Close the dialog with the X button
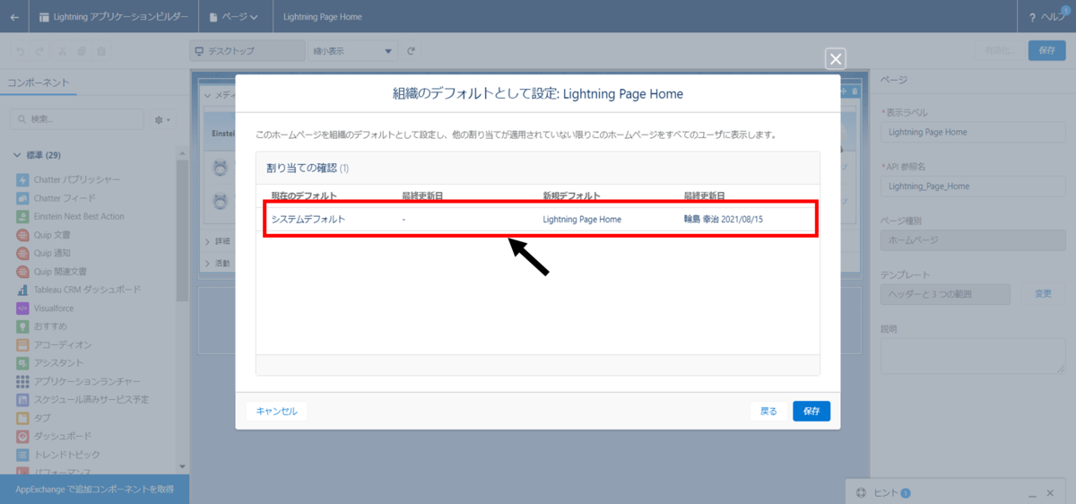1076x504 pixels. click(836, 59)
